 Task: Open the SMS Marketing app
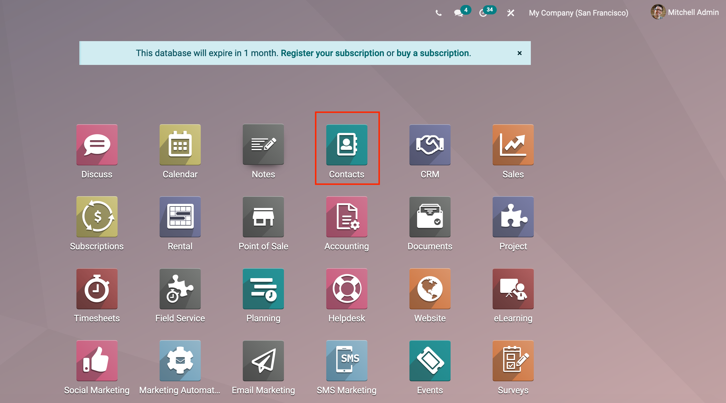tap(347, 361)
